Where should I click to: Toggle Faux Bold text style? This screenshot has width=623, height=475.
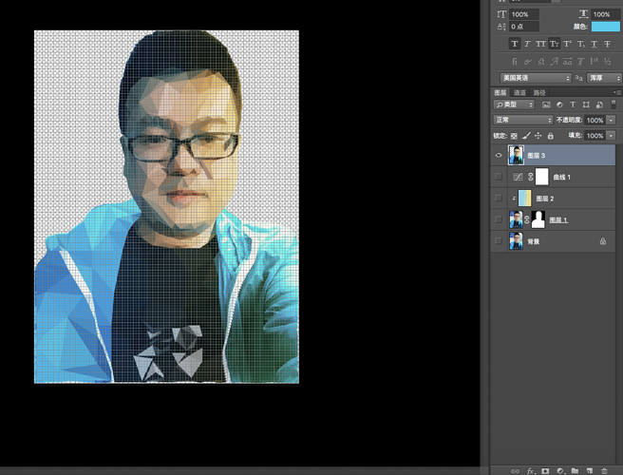[515, 44]
